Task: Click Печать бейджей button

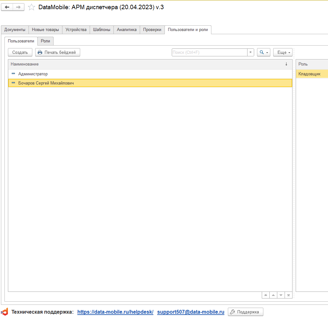Action: click(x=58, y=52)
